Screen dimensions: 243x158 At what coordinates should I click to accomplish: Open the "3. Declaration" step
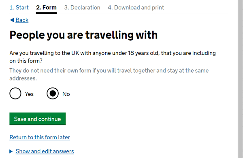pos(82,7)
